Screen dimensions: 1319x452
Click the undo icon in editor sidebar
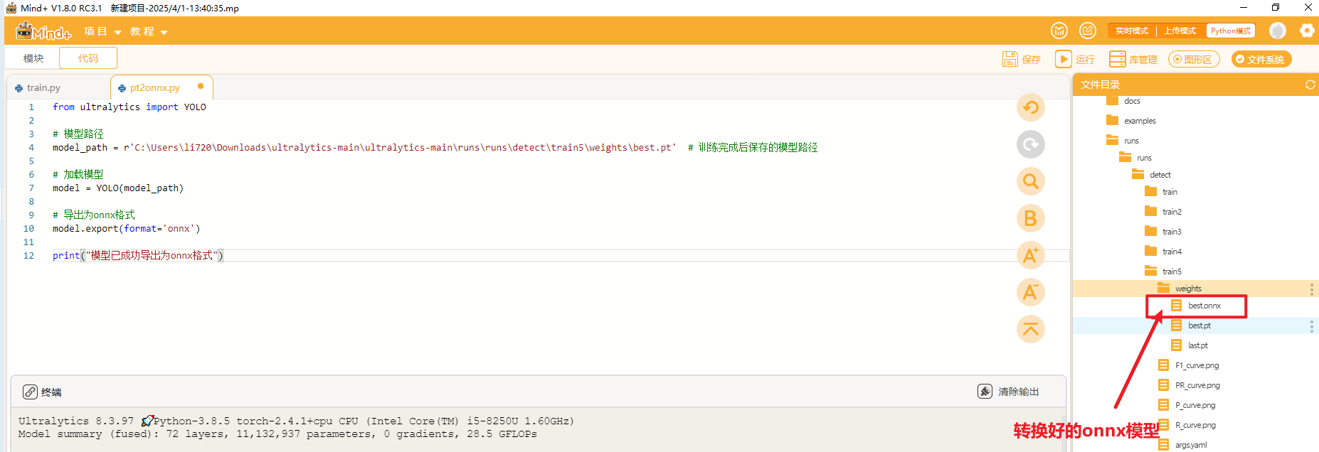[1030, 108]
